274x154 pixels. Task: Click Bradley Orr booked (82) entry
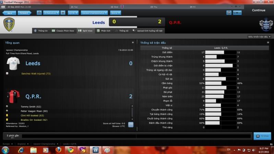34,120
